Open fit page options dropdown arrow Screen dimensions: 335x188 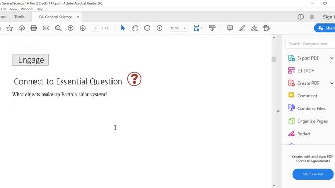coord(202,28)
